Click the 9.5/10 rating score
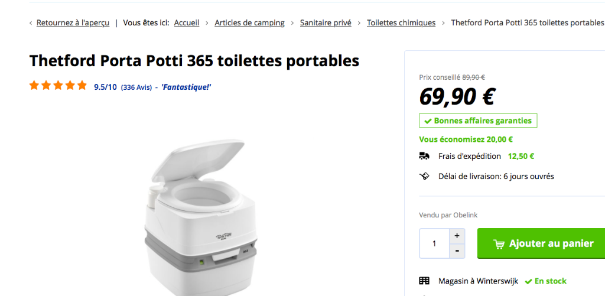The width and height of the screenshot is (605, 296). 105,87
